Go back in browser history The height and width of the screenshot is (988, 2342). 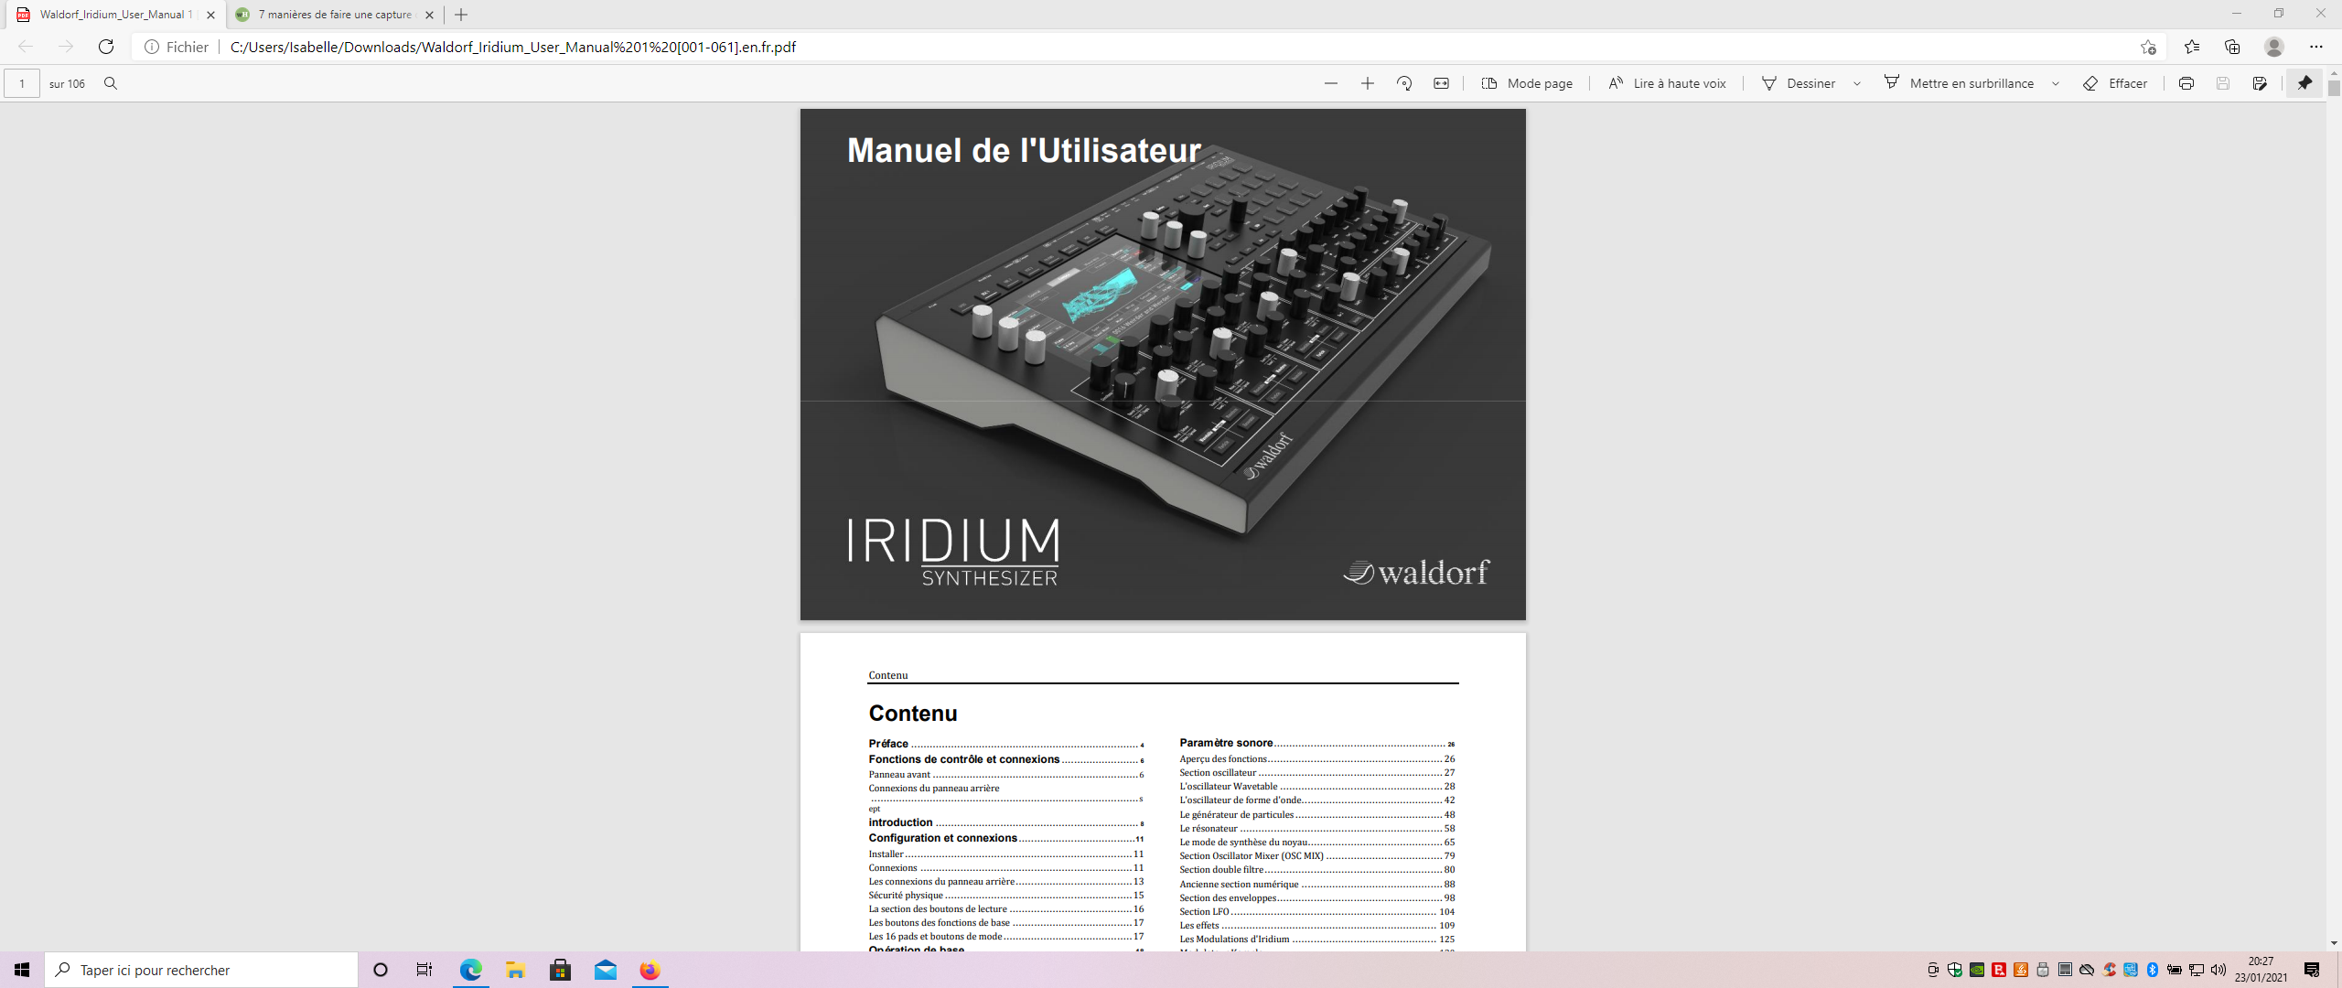click(26, 47)
